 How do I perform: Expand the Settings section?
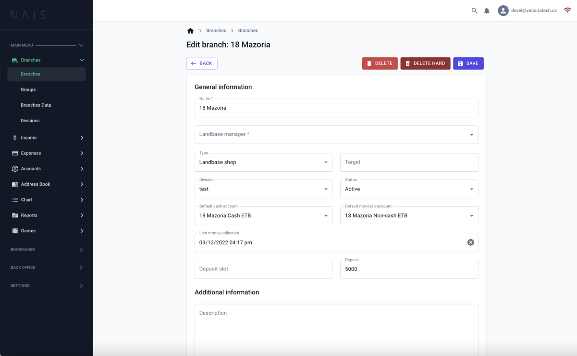pyautogui.click(x=81, y=286)
